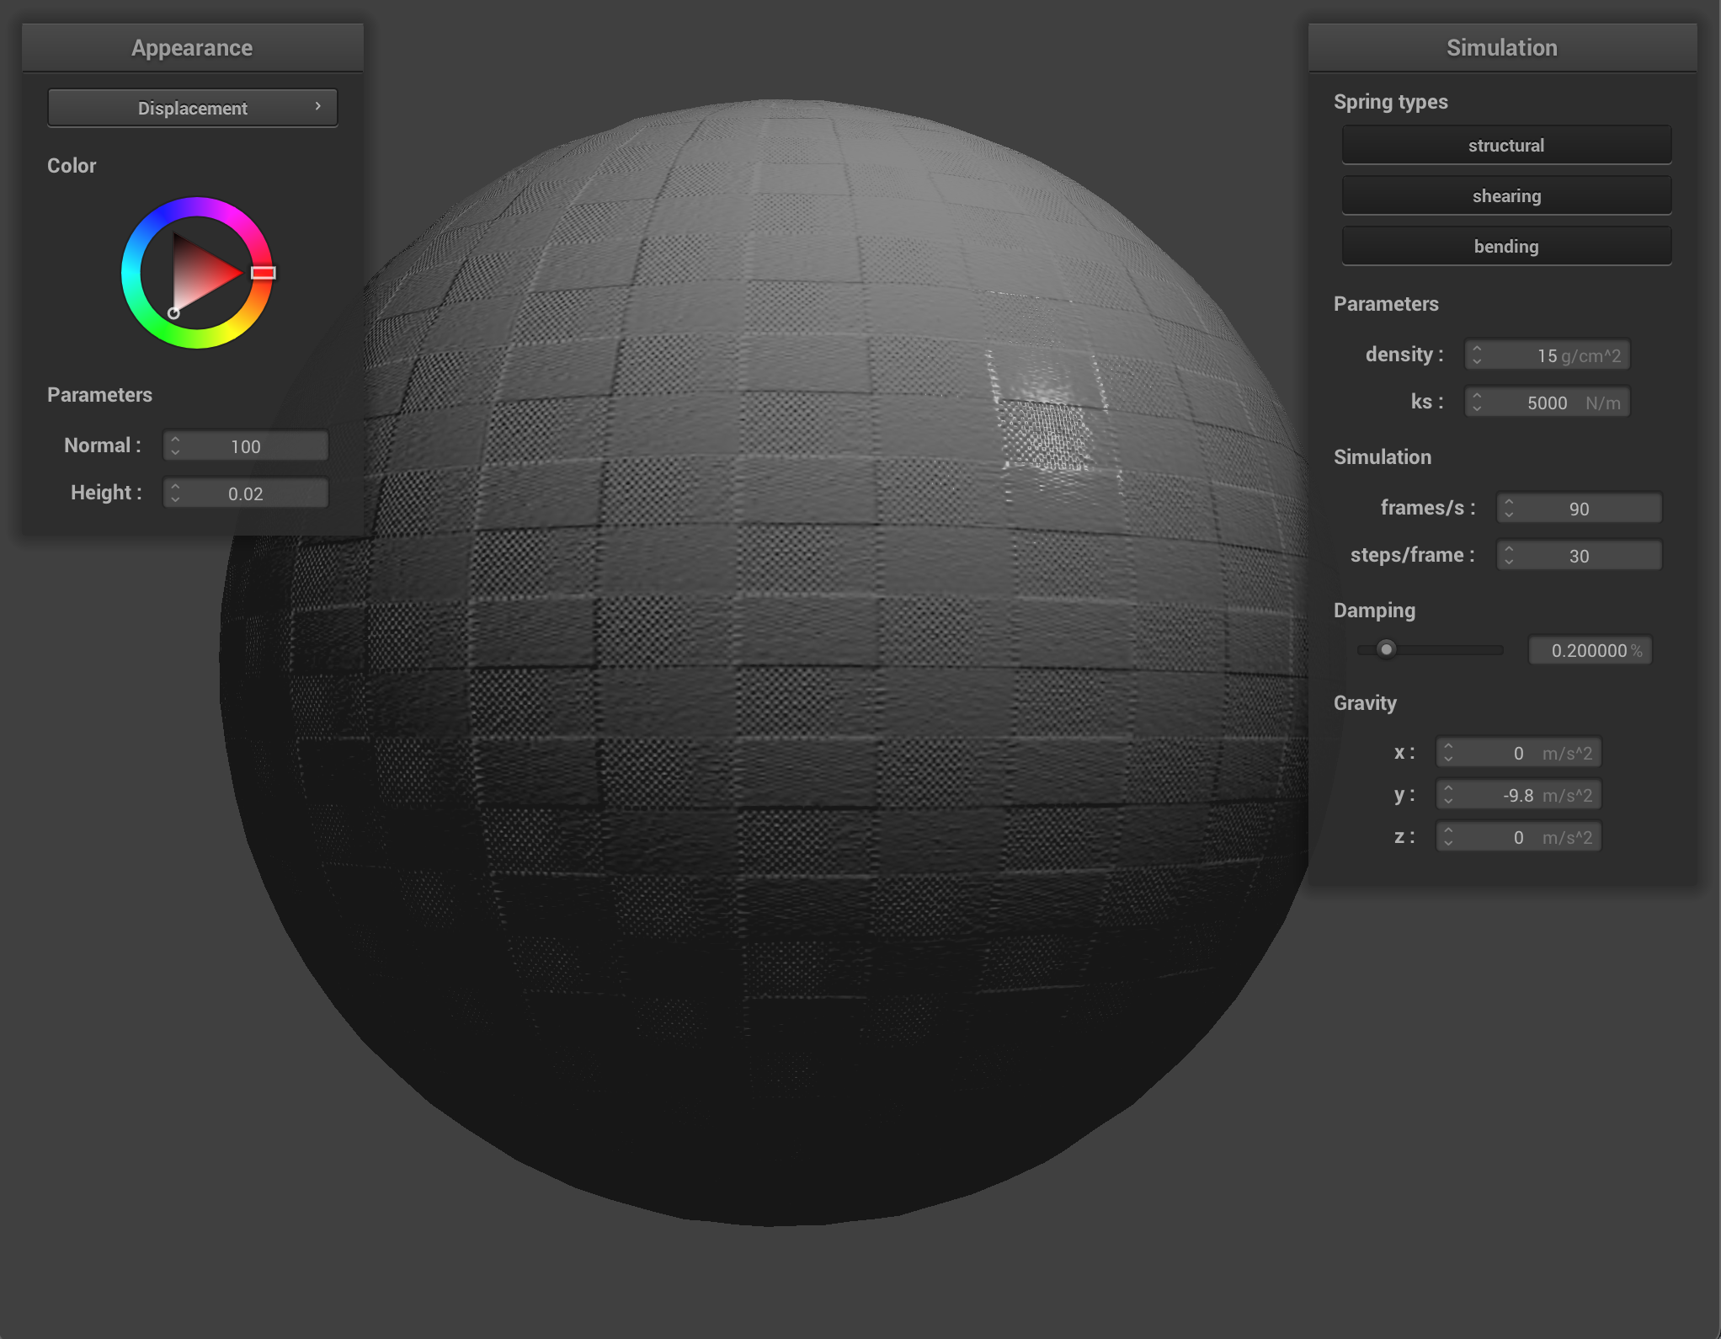The height and width of the screenshot is (1339, 1721).
Task: Click the ks value field
Action: [x=1548, y=403]
